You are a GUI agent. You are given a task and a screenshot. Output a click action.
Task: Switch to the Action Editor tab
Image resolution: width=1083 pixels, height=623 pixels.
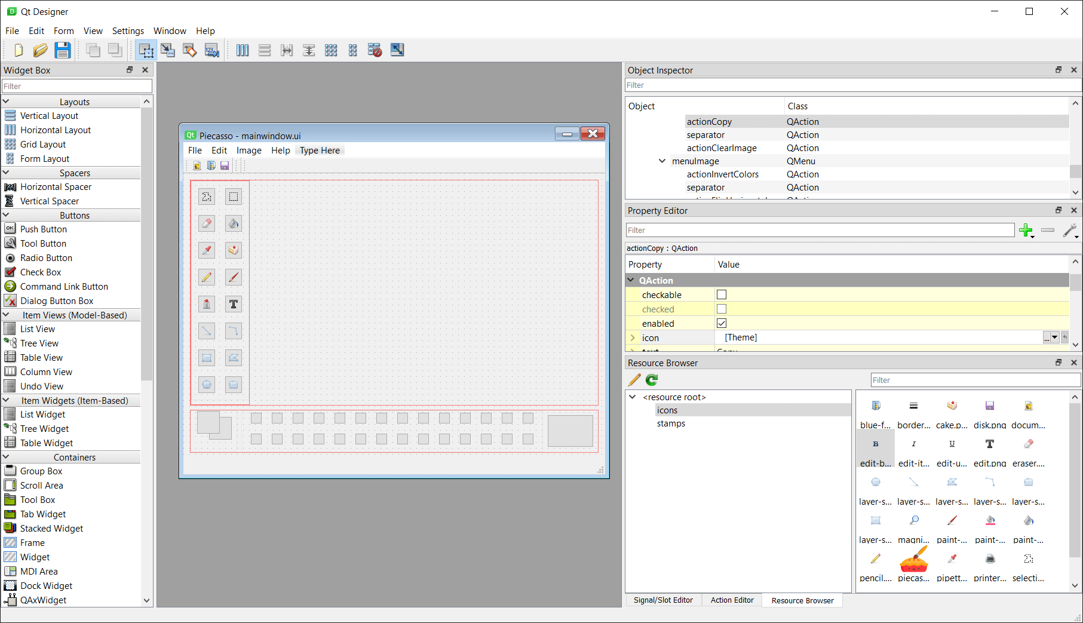point(732,600)
